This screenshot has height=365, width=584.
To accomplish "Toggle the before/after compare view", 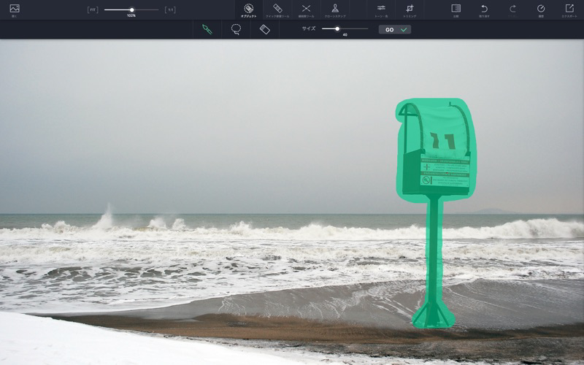I will click(x=456, y=10).
